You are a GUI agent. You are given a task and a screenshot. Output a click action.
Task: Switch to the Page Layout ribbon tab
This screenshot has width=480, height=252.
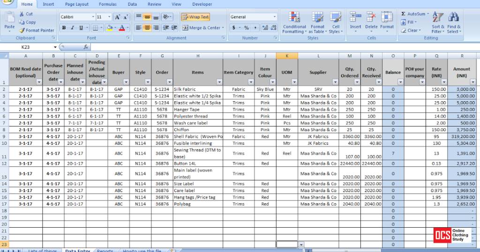(x=76, y=4)
